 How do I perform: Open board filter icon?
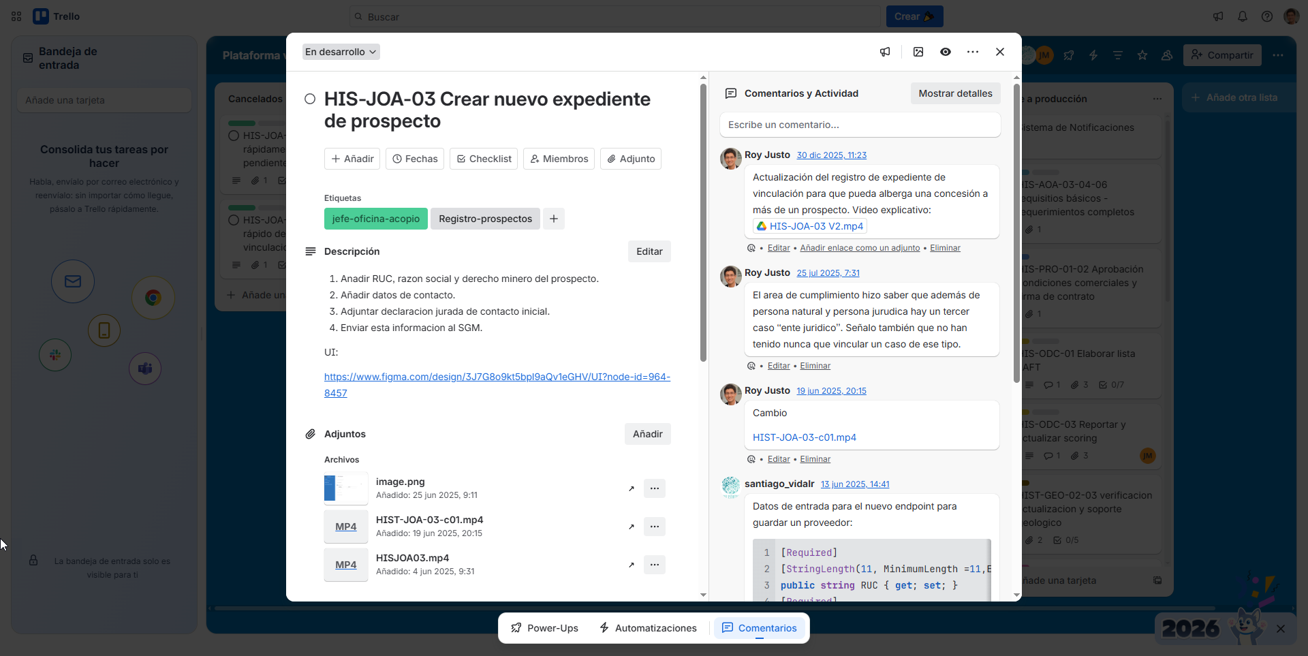coord(1118,55)
